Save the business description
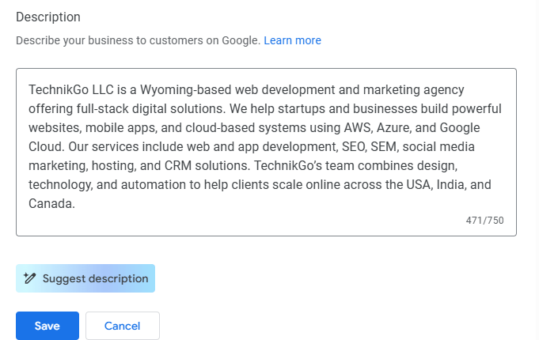Screen dimensions: 539x340 point(47,326)
